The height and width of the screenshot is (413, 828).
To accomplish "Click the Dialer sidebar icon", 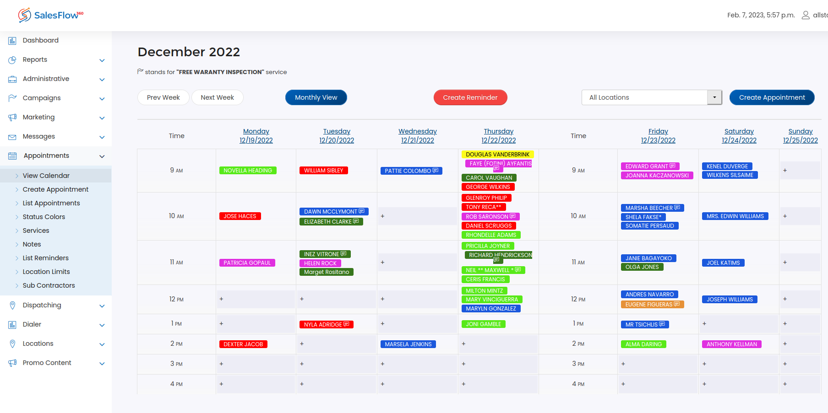I will point(12,325).
